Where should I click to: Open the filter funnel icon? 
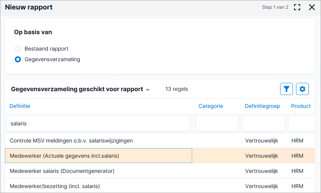click(287, 89)
